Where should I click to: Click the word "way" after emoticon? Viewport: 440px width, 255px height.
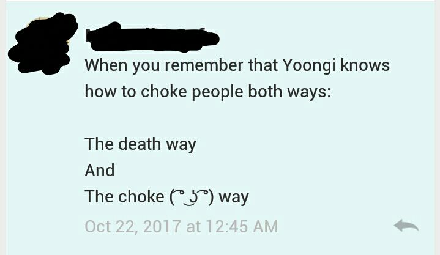(x=234, y=198)
